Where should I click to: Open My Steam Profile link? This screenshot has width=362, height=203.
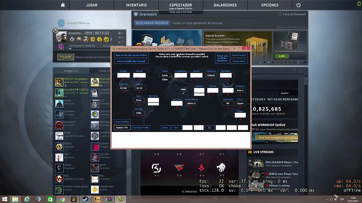click(141, 128)
